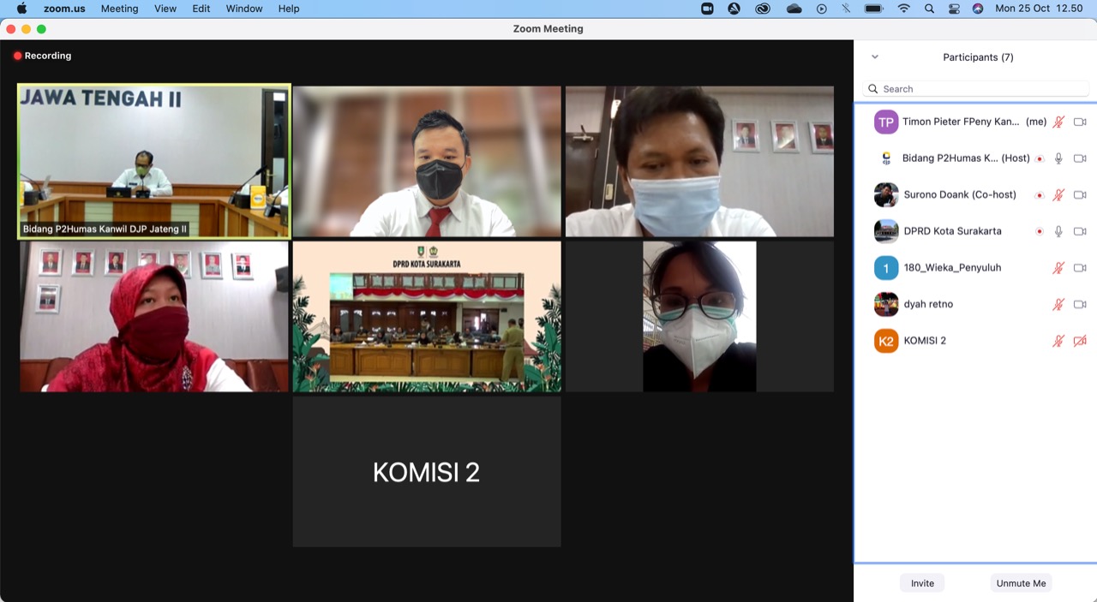Collapse the Participants panel chevron
The height and width of the screenshot is (602, 1097).
click(x=875, y=57)
